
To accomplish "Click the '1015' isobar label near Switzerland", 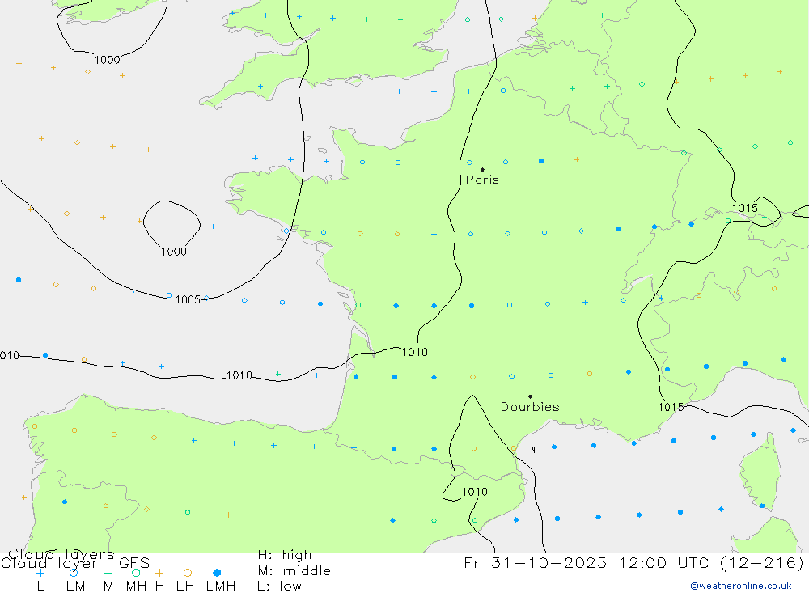I will click(x=745, y=208).
